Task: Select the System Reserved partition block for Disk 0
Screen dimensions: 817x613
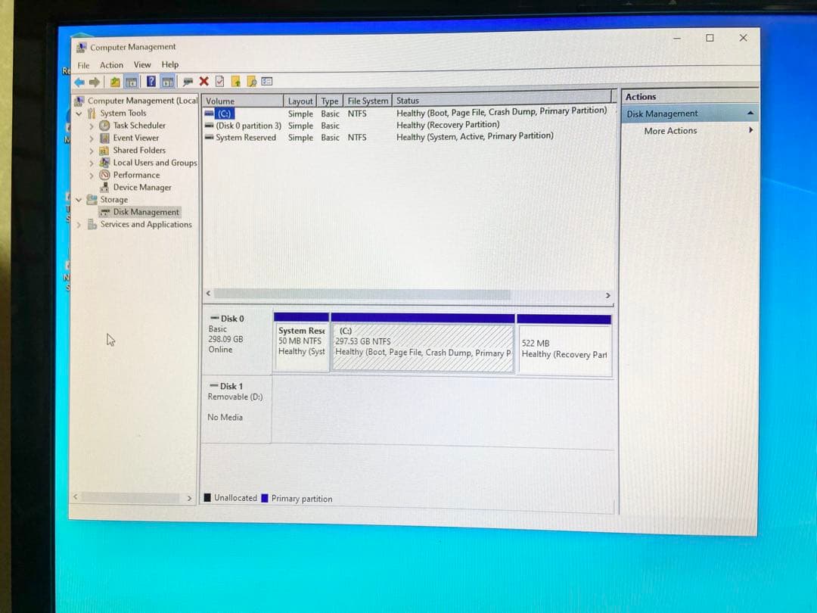Action: pos(301,341)
